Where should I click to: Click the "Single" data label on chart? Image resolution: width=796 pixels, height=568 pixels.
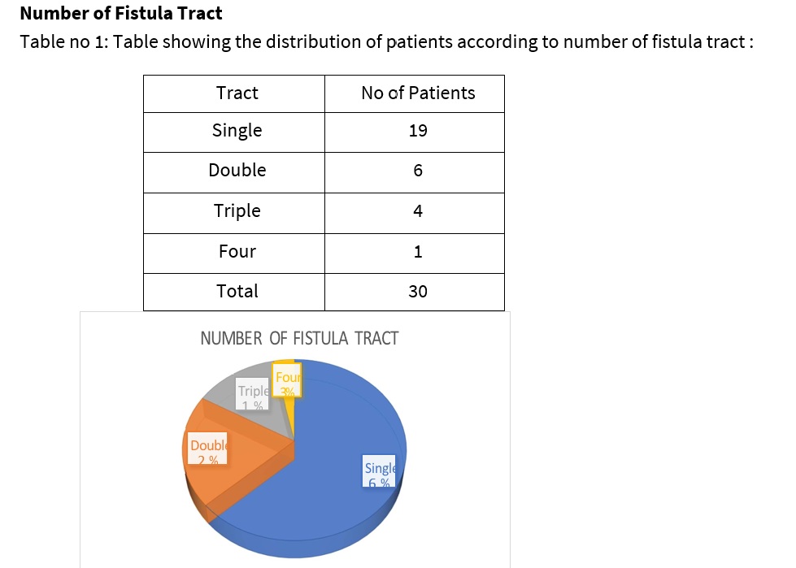379,473
